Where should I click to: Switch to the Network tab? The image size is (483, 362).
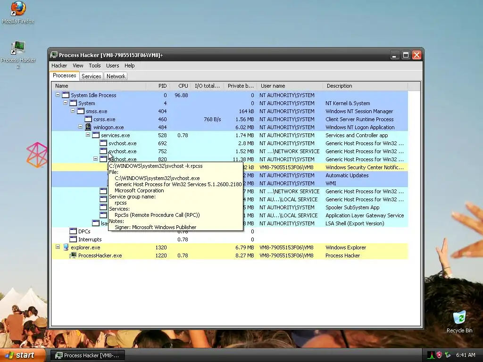(116, 76)
